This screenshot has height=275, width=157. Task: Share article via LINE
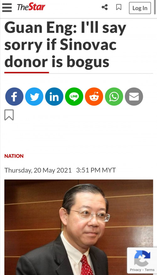(74, 97)
